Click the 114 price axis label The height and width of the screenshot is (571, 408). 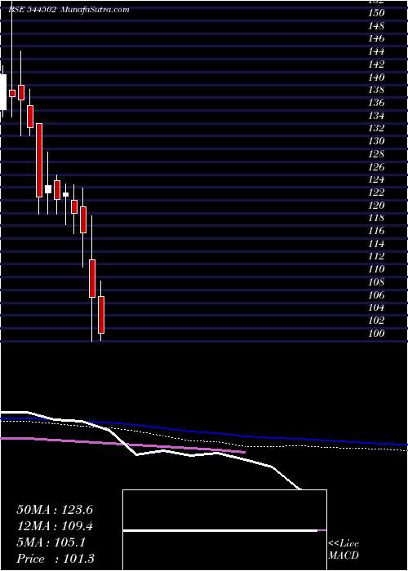[x=376, y=244]
